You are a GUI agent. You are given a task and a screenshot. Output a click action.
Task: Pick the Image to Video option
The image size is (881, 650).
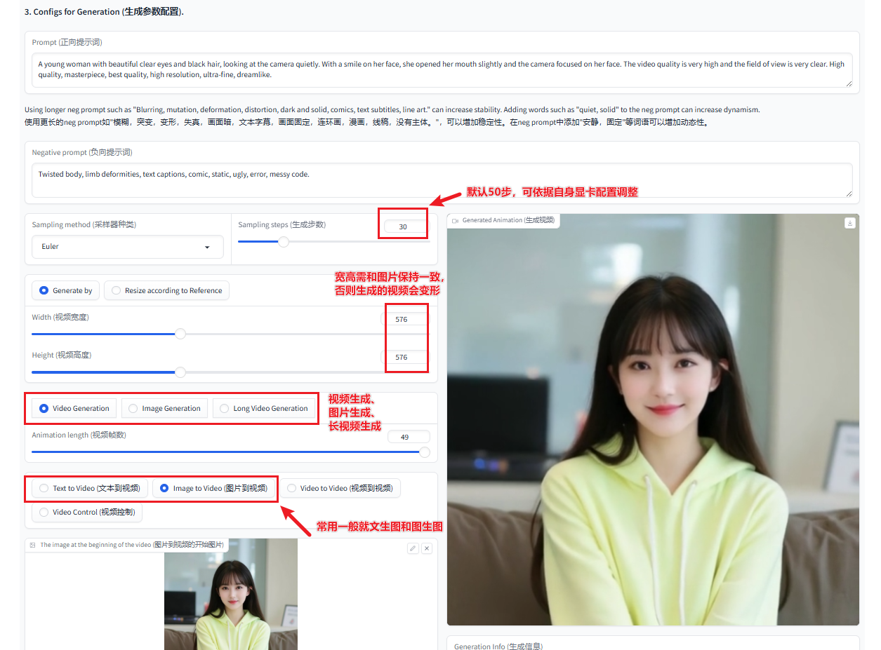coord(209,488)
